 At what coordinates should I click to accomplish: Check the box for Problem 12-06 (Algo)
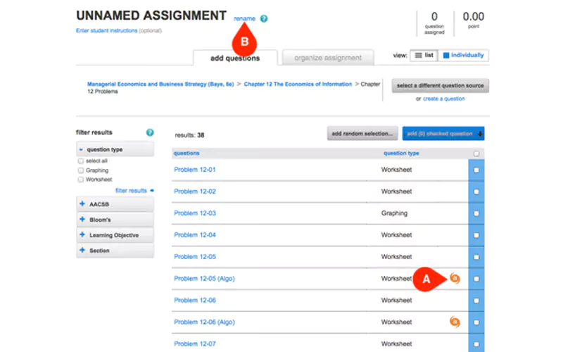click(476, 322)
